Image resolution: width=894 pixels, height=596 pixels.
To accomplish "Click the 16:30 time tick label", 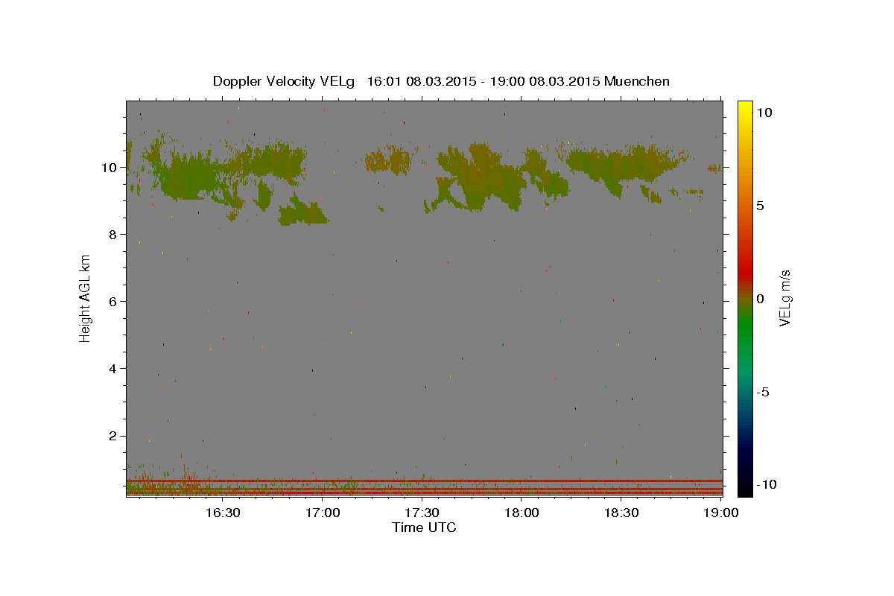I will click(x=223, y=513).
